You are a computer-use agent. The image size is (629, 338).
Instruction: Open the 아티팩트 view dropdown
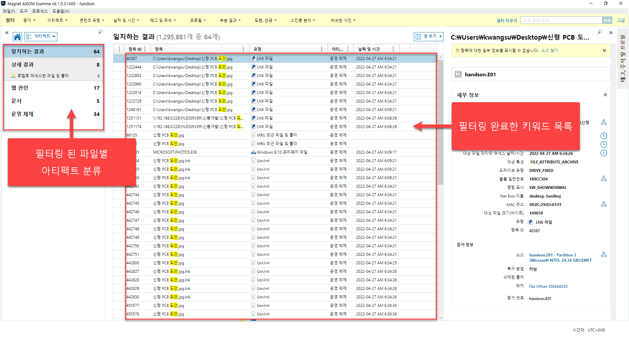pyautogui.click(x=41, y=36)
